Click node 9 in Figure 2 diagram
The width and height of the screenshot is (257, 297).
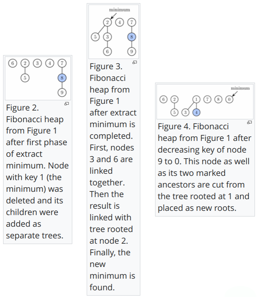[x=62, y=93]
